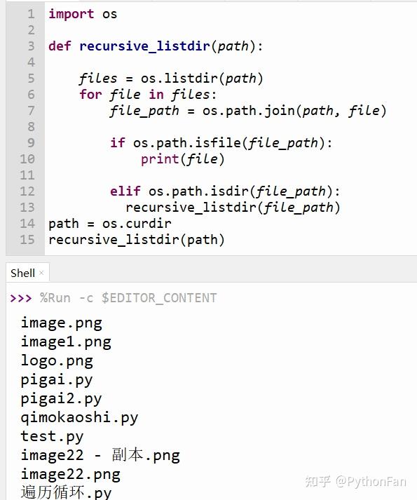Image resolution: width=417 pixels, height=500 pixels.
Task: Click the if os.path.isfile condition line
Action: (221, 143)
